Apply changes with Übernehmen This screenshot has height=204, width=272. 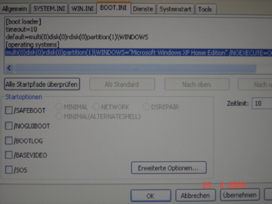pos(239,195)
